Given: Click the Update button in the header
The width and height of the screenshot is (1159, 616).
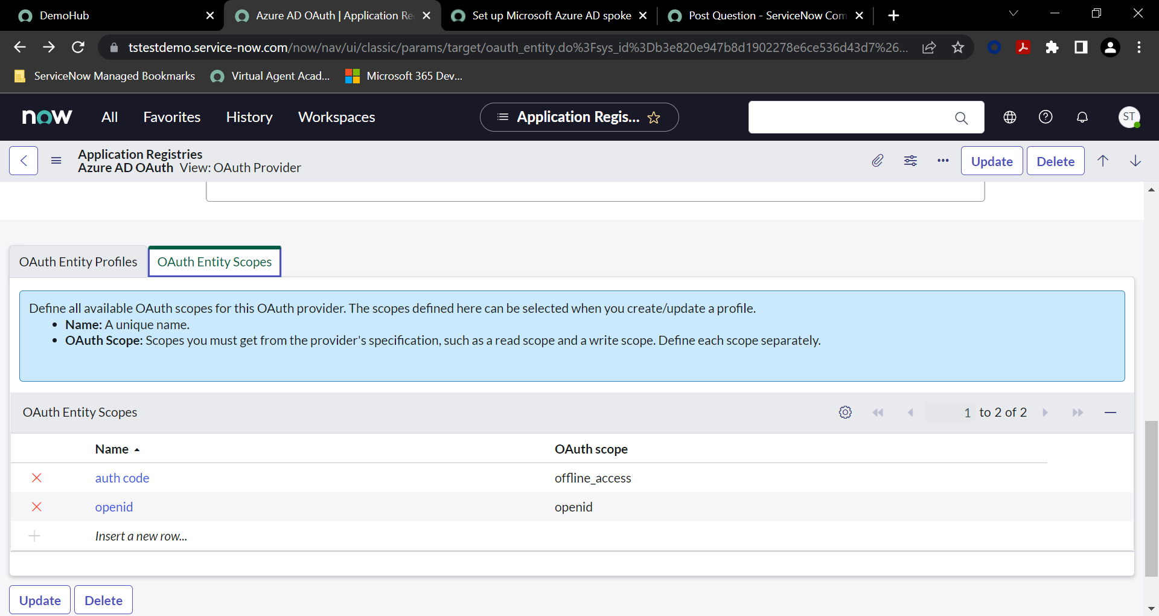Looking at the screenshot, I should point(991,161).
